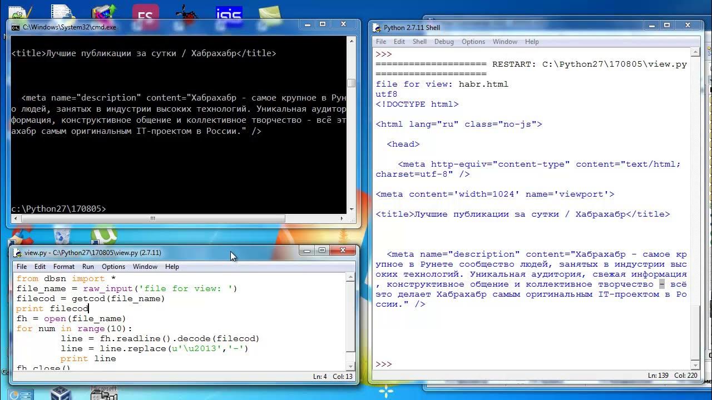Click cmd window horizontal scrollbar right arrow
The width and height of the screenshot is (712, 400).
(342, 218)
